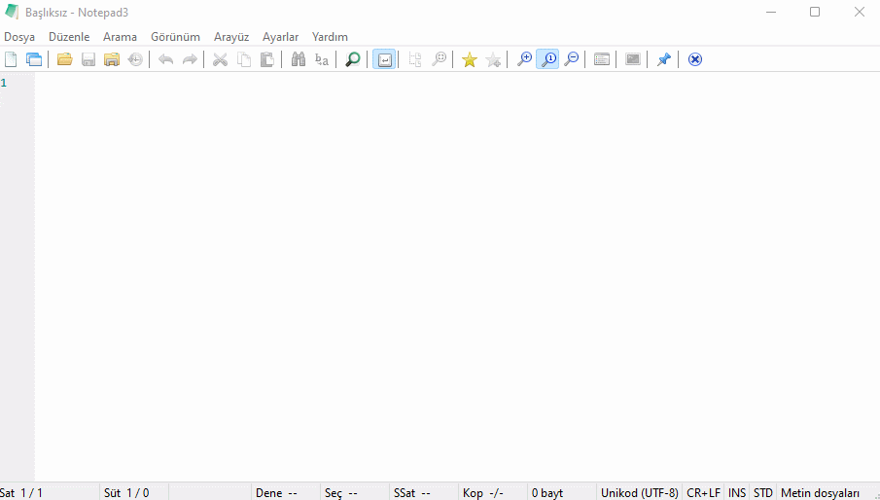This screenshot has width=880, height=500.
Task: Click the blue X exit icon
Action: point(695,59)
